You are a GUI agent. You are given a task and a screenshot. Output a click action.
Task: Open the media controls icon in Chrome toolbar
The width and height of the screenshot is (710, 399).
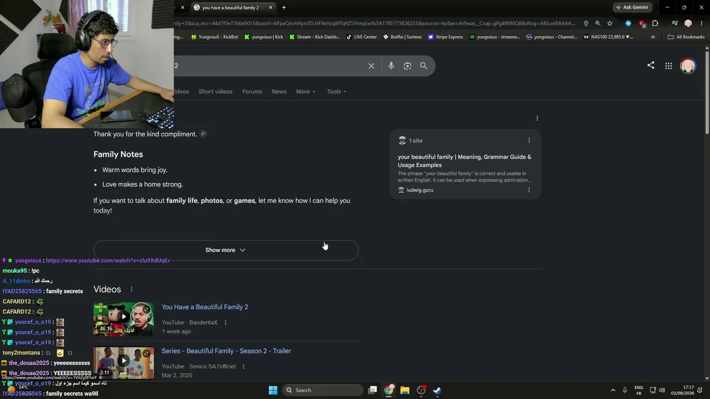point(674,23)
